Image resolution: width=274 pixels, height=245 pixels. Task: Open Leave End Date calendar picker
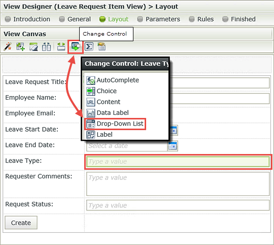(x=173, y=146)
